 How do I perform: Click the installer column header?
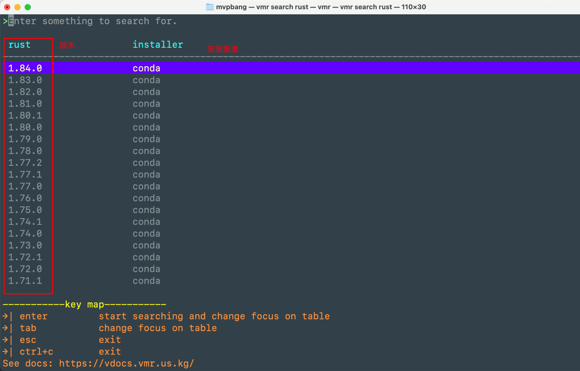158,45
